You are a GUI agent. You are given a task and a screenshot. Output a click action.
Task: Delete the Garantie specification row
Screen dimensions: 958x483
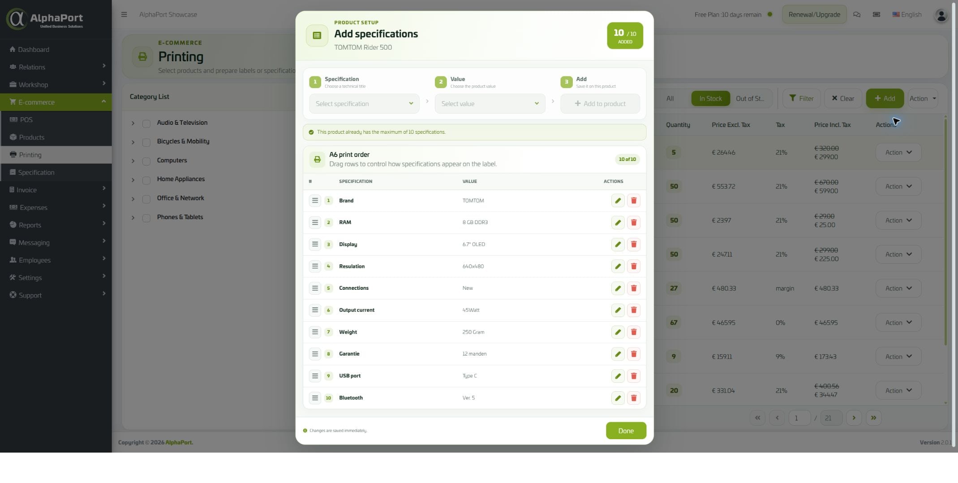click(633, 354)
